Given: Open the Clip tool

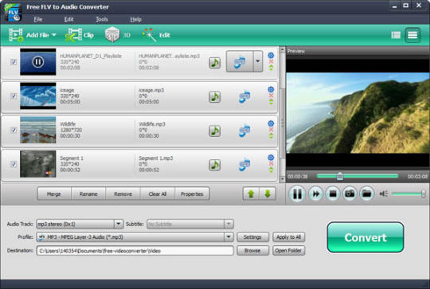Looking at the screenshot, I should point(80,35).
